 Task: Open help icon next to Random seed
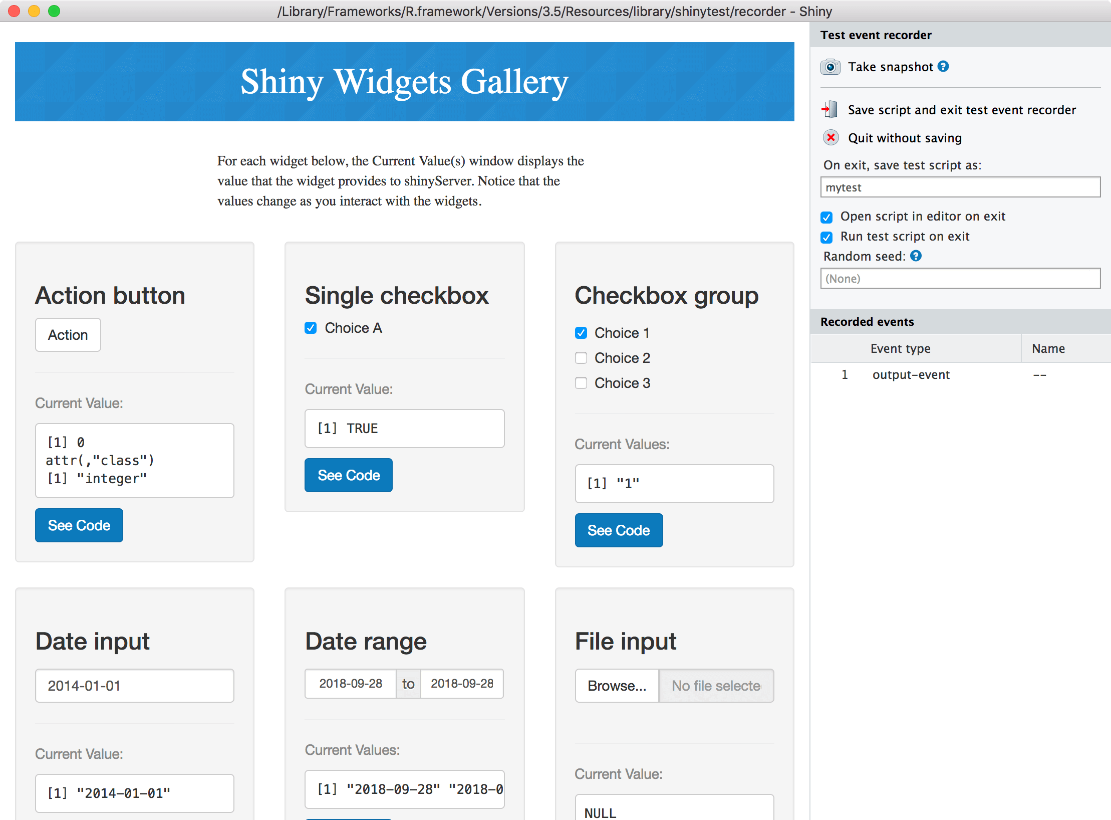click(916, 256)
